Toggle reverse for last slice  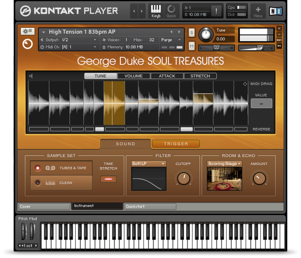coord(241,129)
